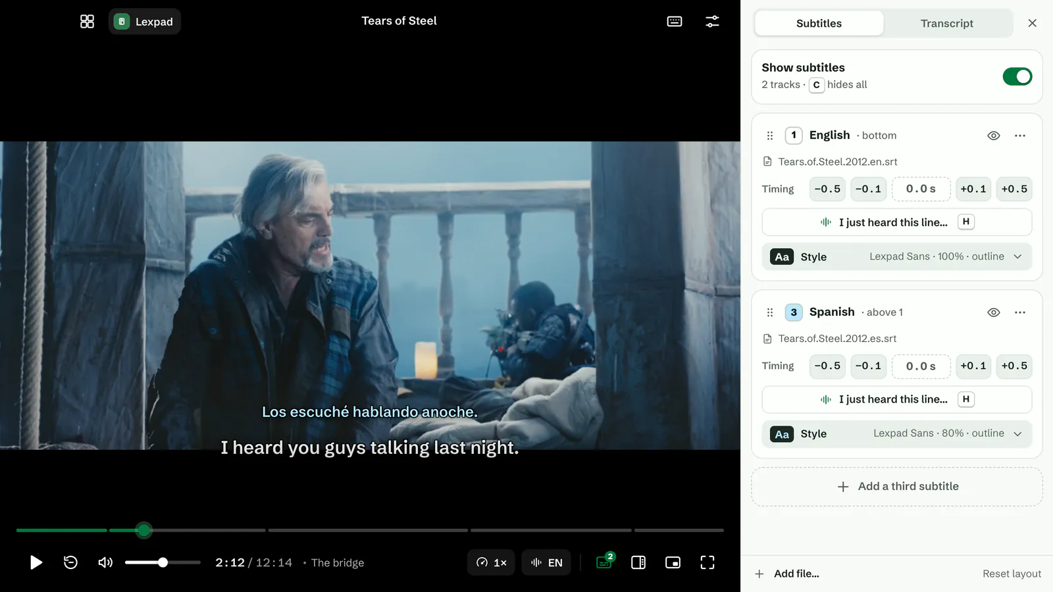Click Add file...
This screenshot has width=1053, height=592.
pos(787,574)
